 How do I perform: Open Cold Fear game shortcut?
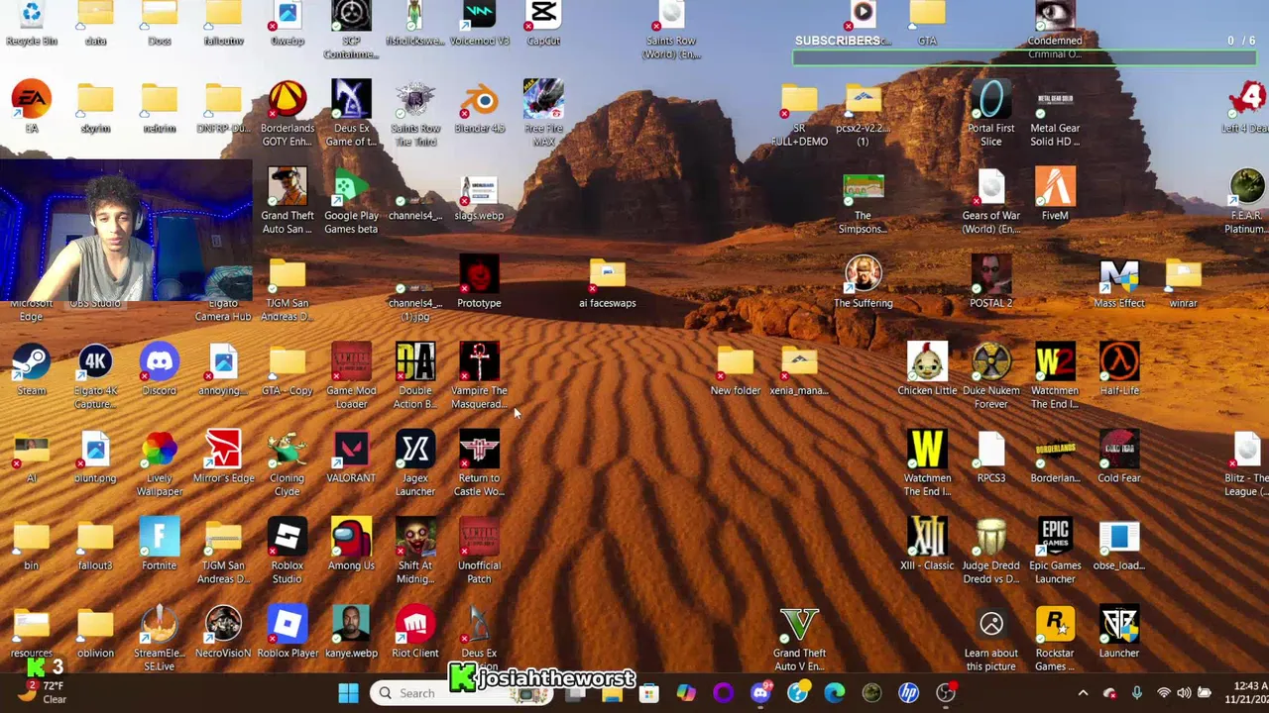(1119, 458)
